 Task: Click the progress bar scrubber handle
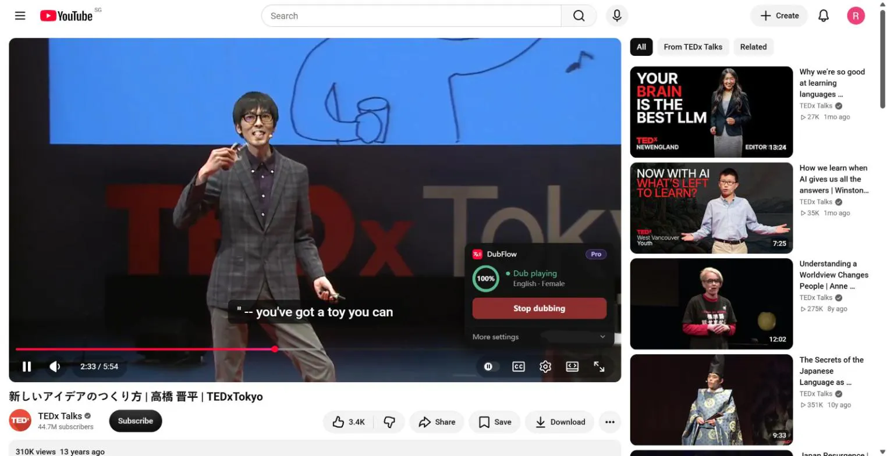275,350
